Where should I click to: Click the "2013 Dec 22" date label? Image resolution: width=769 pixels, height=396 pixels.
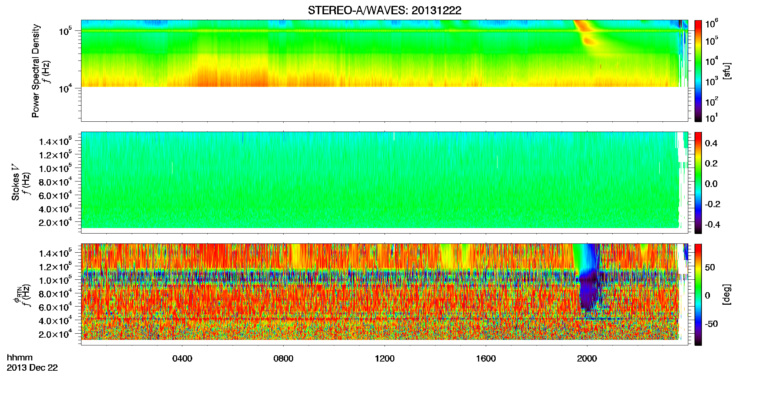[32, 367]
